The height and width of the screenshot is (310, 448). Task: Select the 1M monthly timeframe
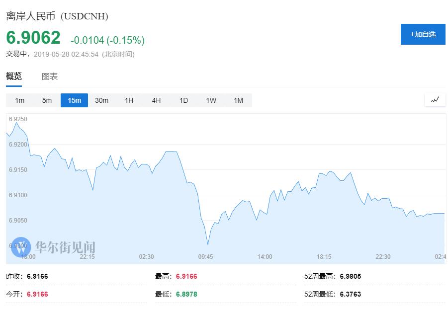tap(238, 100)
